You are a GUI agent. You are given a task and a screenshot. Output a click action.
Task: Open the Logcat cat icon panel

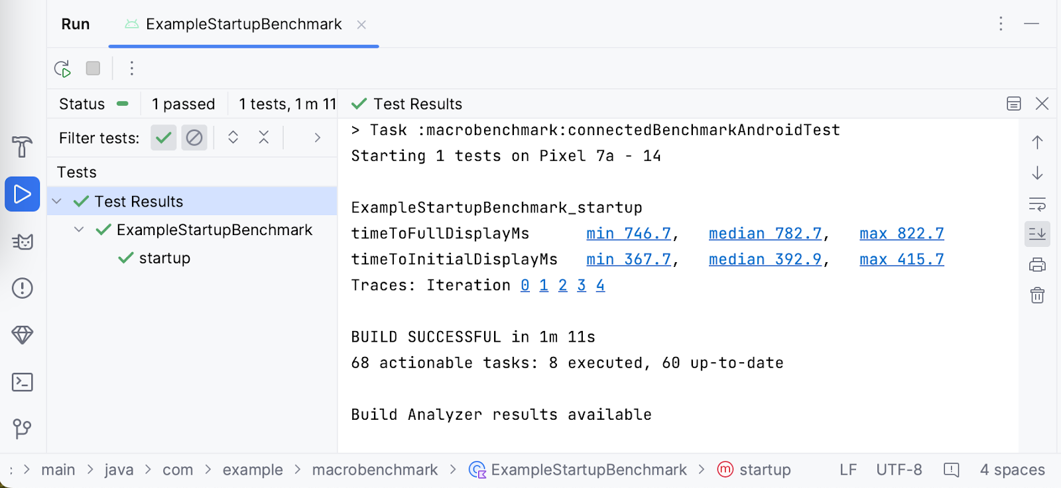[x=23, y=242]
